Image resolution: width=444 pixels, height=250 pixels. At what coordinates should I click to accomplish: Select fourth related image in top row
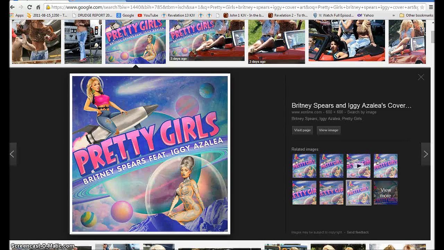(385, 166)
